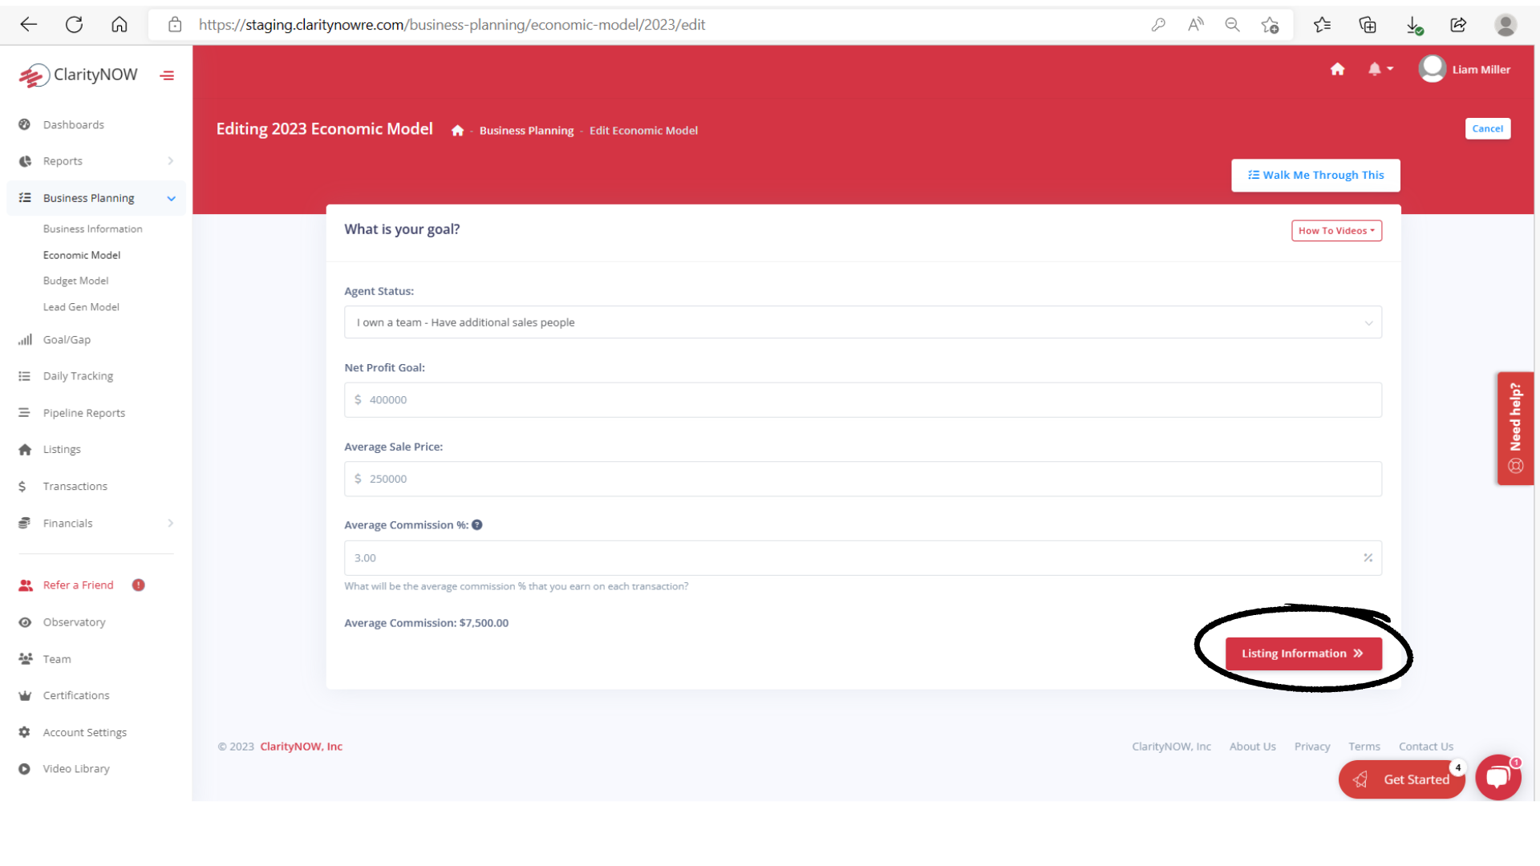Screen dimensions: 1540x866
Task: Select the Budget Model menu item
Action: [75, 280]
